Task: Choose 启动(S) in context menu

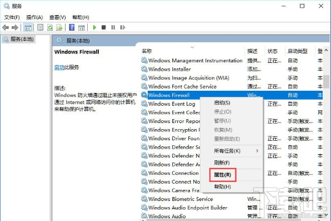Action: tap(222, 103)
